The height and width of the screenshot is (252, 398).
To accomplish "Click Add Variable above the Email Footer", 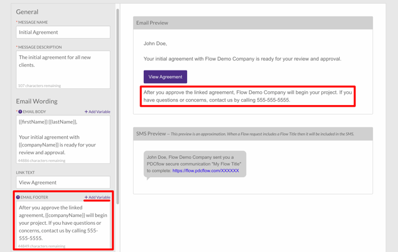I will [97, 197].
